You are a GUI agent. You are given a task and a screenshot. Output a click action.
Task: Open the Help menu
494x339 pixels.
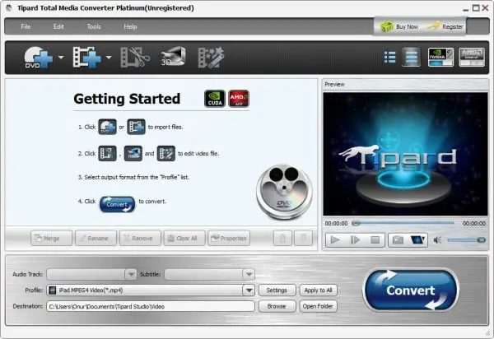130,27
